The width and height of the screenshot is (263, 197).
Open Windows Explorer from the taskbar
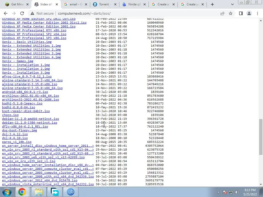point(39,192)
